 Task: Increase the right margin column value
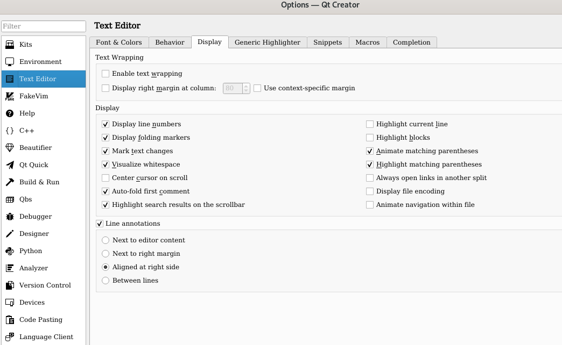[247, 86]
